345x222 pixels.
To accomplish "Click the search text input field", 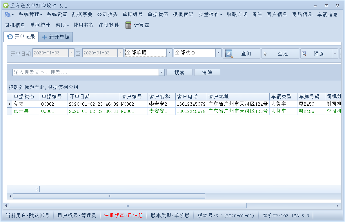I will 86,72.
